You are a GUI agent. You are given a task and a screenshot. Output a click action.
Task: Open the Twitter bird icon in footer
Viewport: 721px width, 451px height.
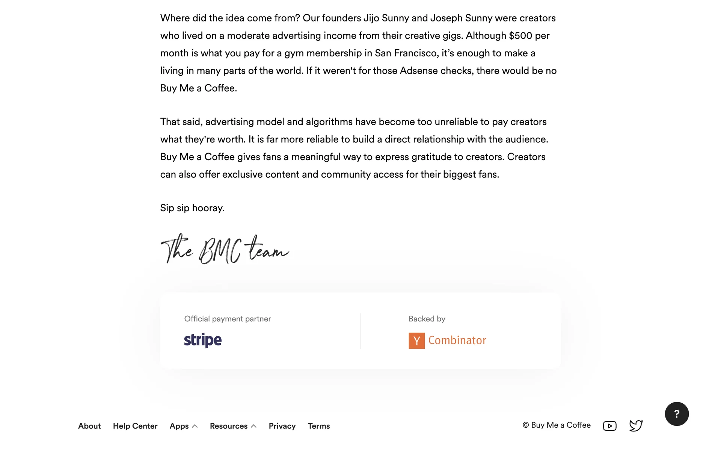(x=636, y=425)
